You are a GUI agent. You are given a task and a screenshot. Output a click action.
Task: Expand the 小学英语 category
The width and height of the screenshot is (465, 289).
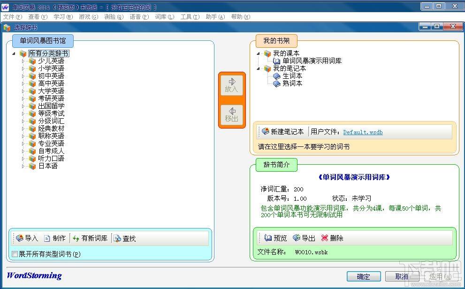23,68
